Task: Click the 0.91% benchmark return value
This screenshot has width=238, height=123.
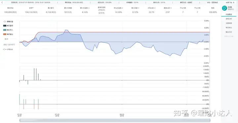Action: pos(101,13)
